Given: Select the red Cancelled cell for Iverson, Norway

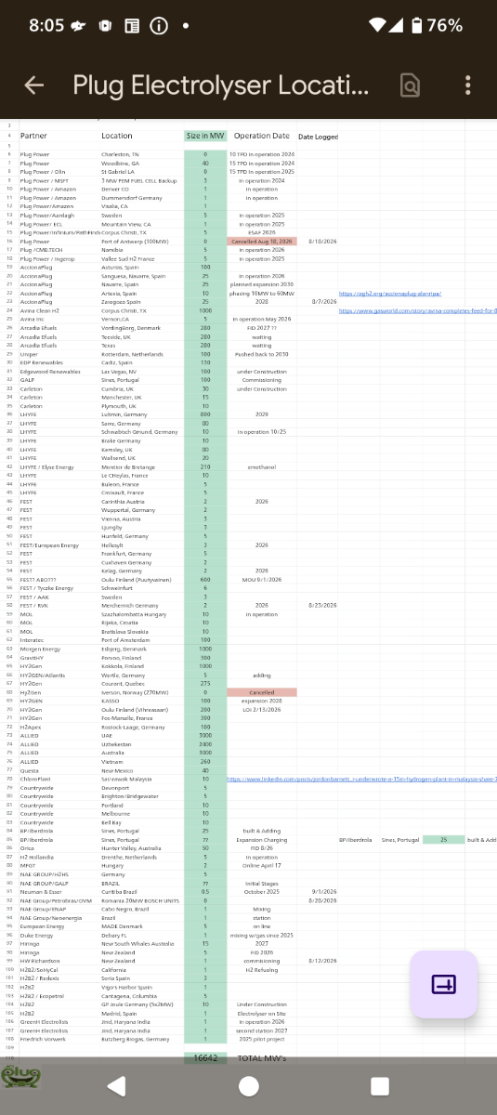Looking at the screenshot, I should point(261,692).
